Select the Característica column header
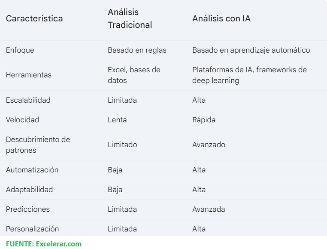327x249 pixels. (34, 19)
